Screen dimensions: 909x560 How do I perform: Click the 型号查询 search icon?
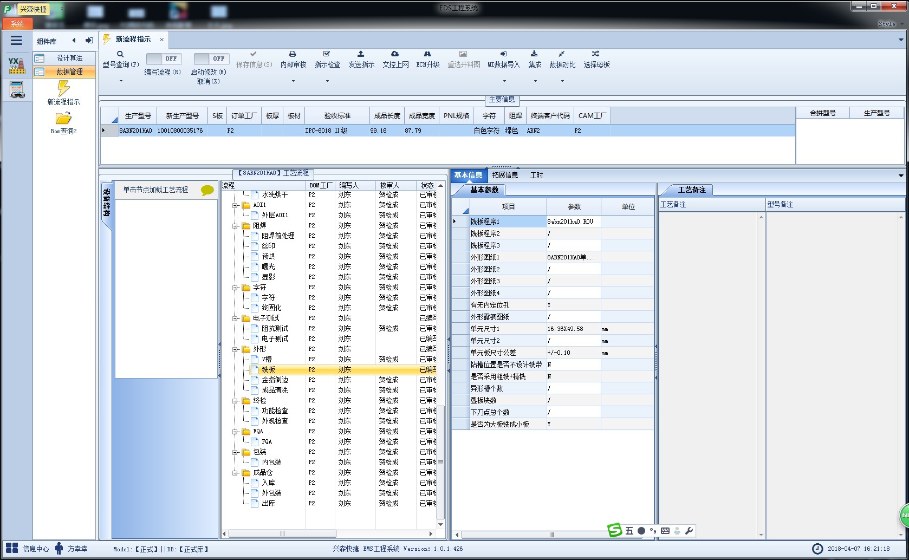tap(120, 54)
